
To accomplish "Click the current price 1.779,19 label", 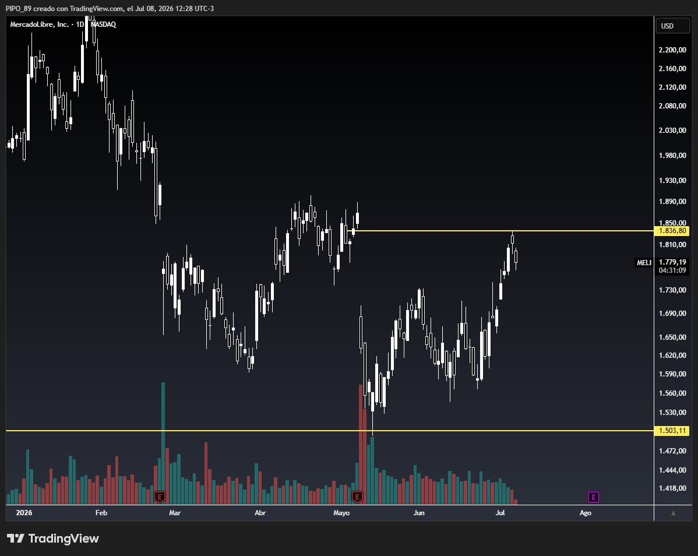I will tap(672, 262).
